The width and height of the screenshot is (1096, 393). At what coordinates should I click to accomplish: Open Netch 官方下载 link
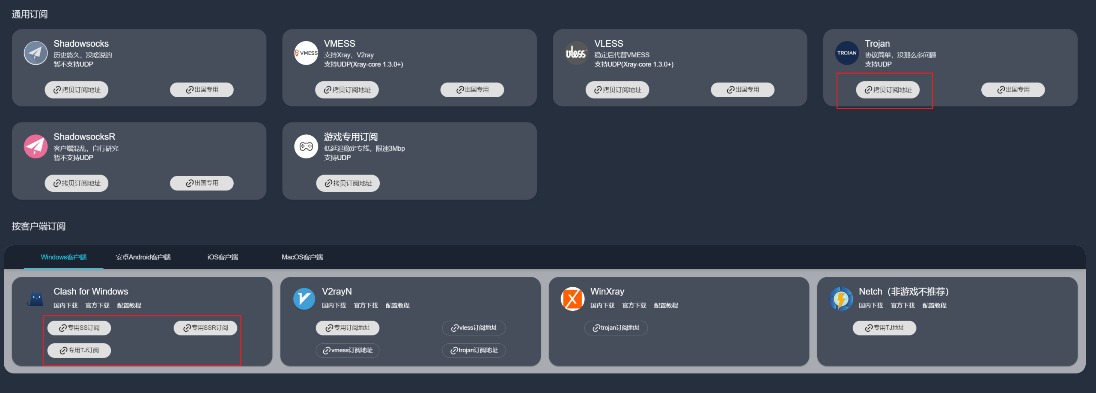tap(902, 306)
